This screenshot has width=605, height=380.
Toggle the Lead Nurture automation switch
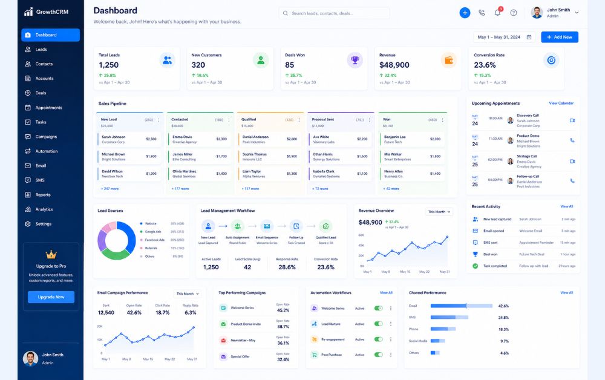click(379, 324)
